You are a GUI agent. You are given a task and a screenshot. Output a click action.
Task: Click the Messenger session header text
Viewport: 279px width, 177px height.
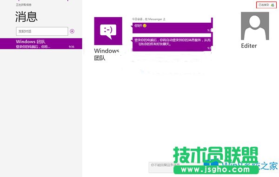pyautogui.click(x=149, y=19)
